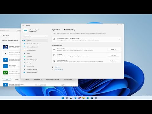Open the Windows Update settings page

(x=35, y=73)
